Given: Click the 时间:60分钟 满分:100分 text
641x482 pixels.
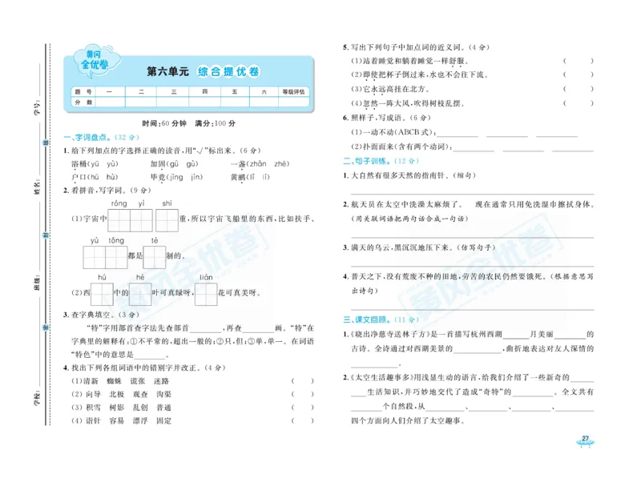Looking at the screenshot, I should coord(187,123).
